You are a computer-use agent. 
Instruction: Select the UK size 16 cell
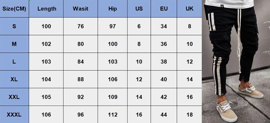pos(189,97)
